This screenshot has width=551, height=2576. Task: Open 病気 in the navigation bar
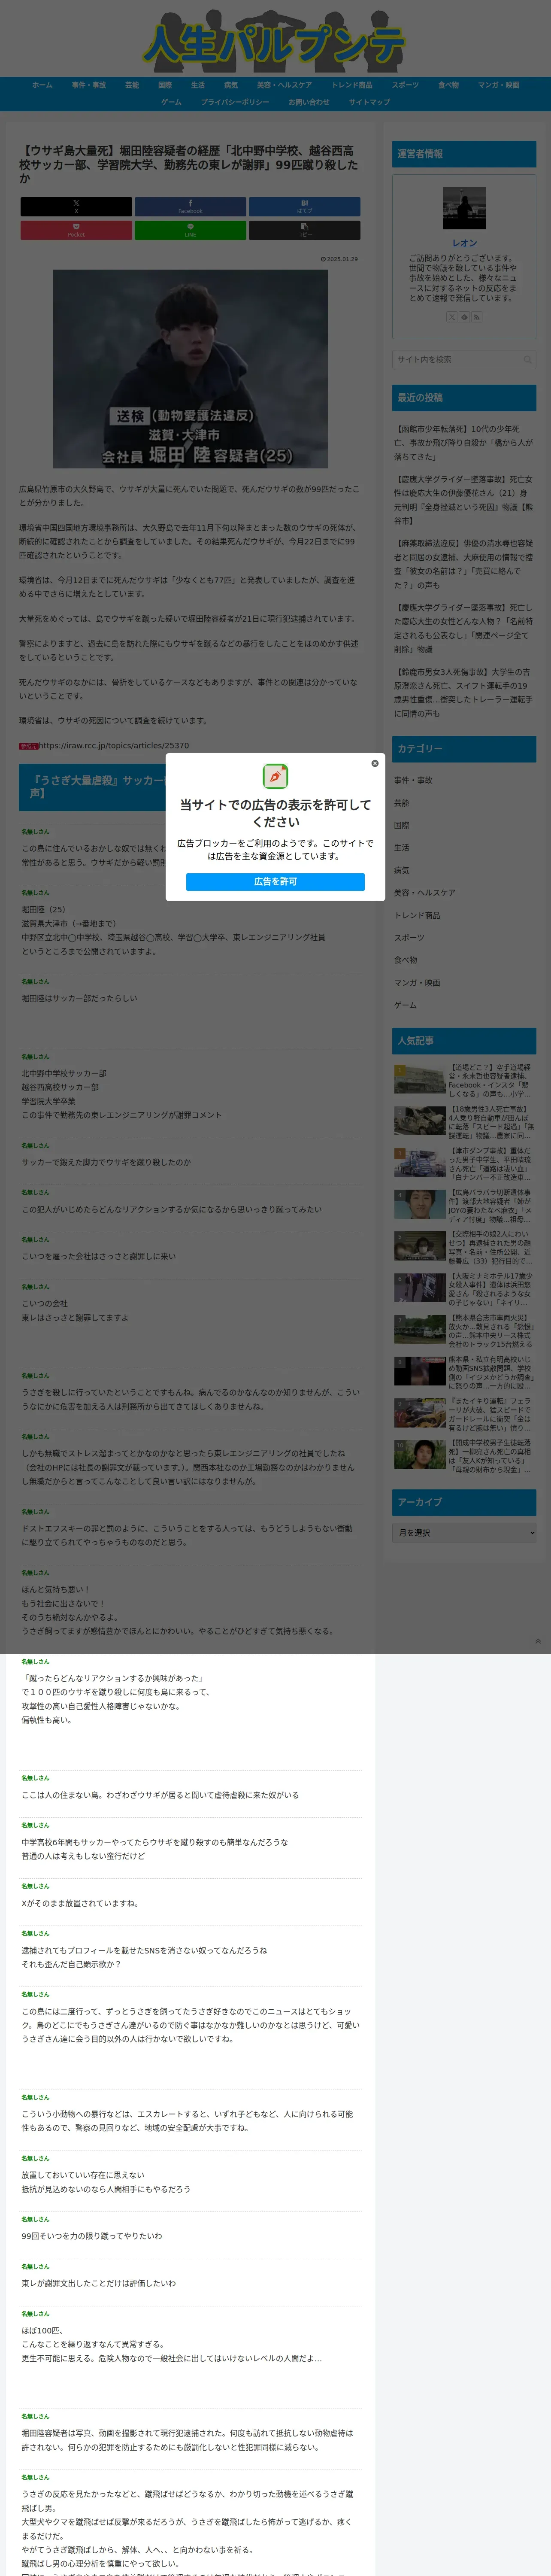click(x=231, y=85)
